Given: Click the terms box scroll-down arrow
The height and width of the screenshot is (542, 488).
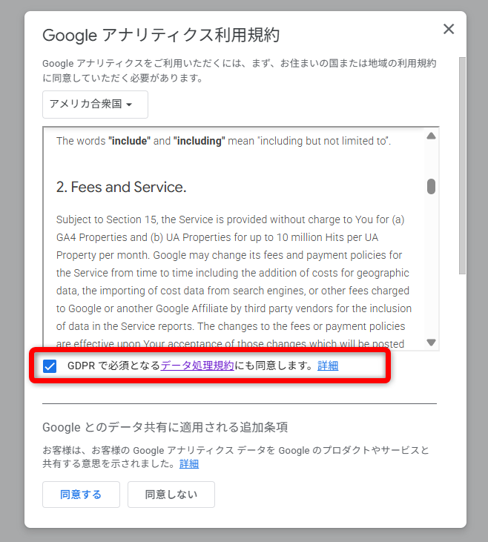Looking at the screenshot, I should coord(431,343).
